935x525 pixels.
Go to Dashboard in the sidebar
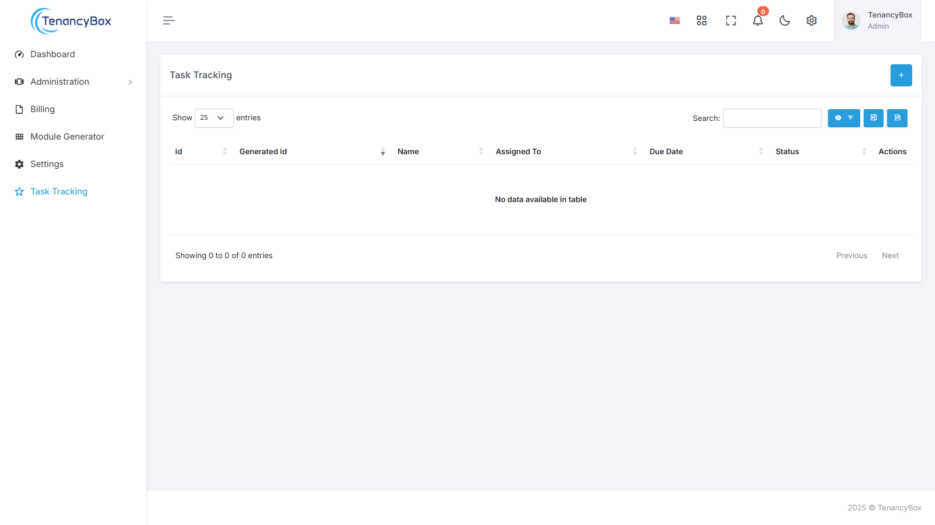pos(53,54)
